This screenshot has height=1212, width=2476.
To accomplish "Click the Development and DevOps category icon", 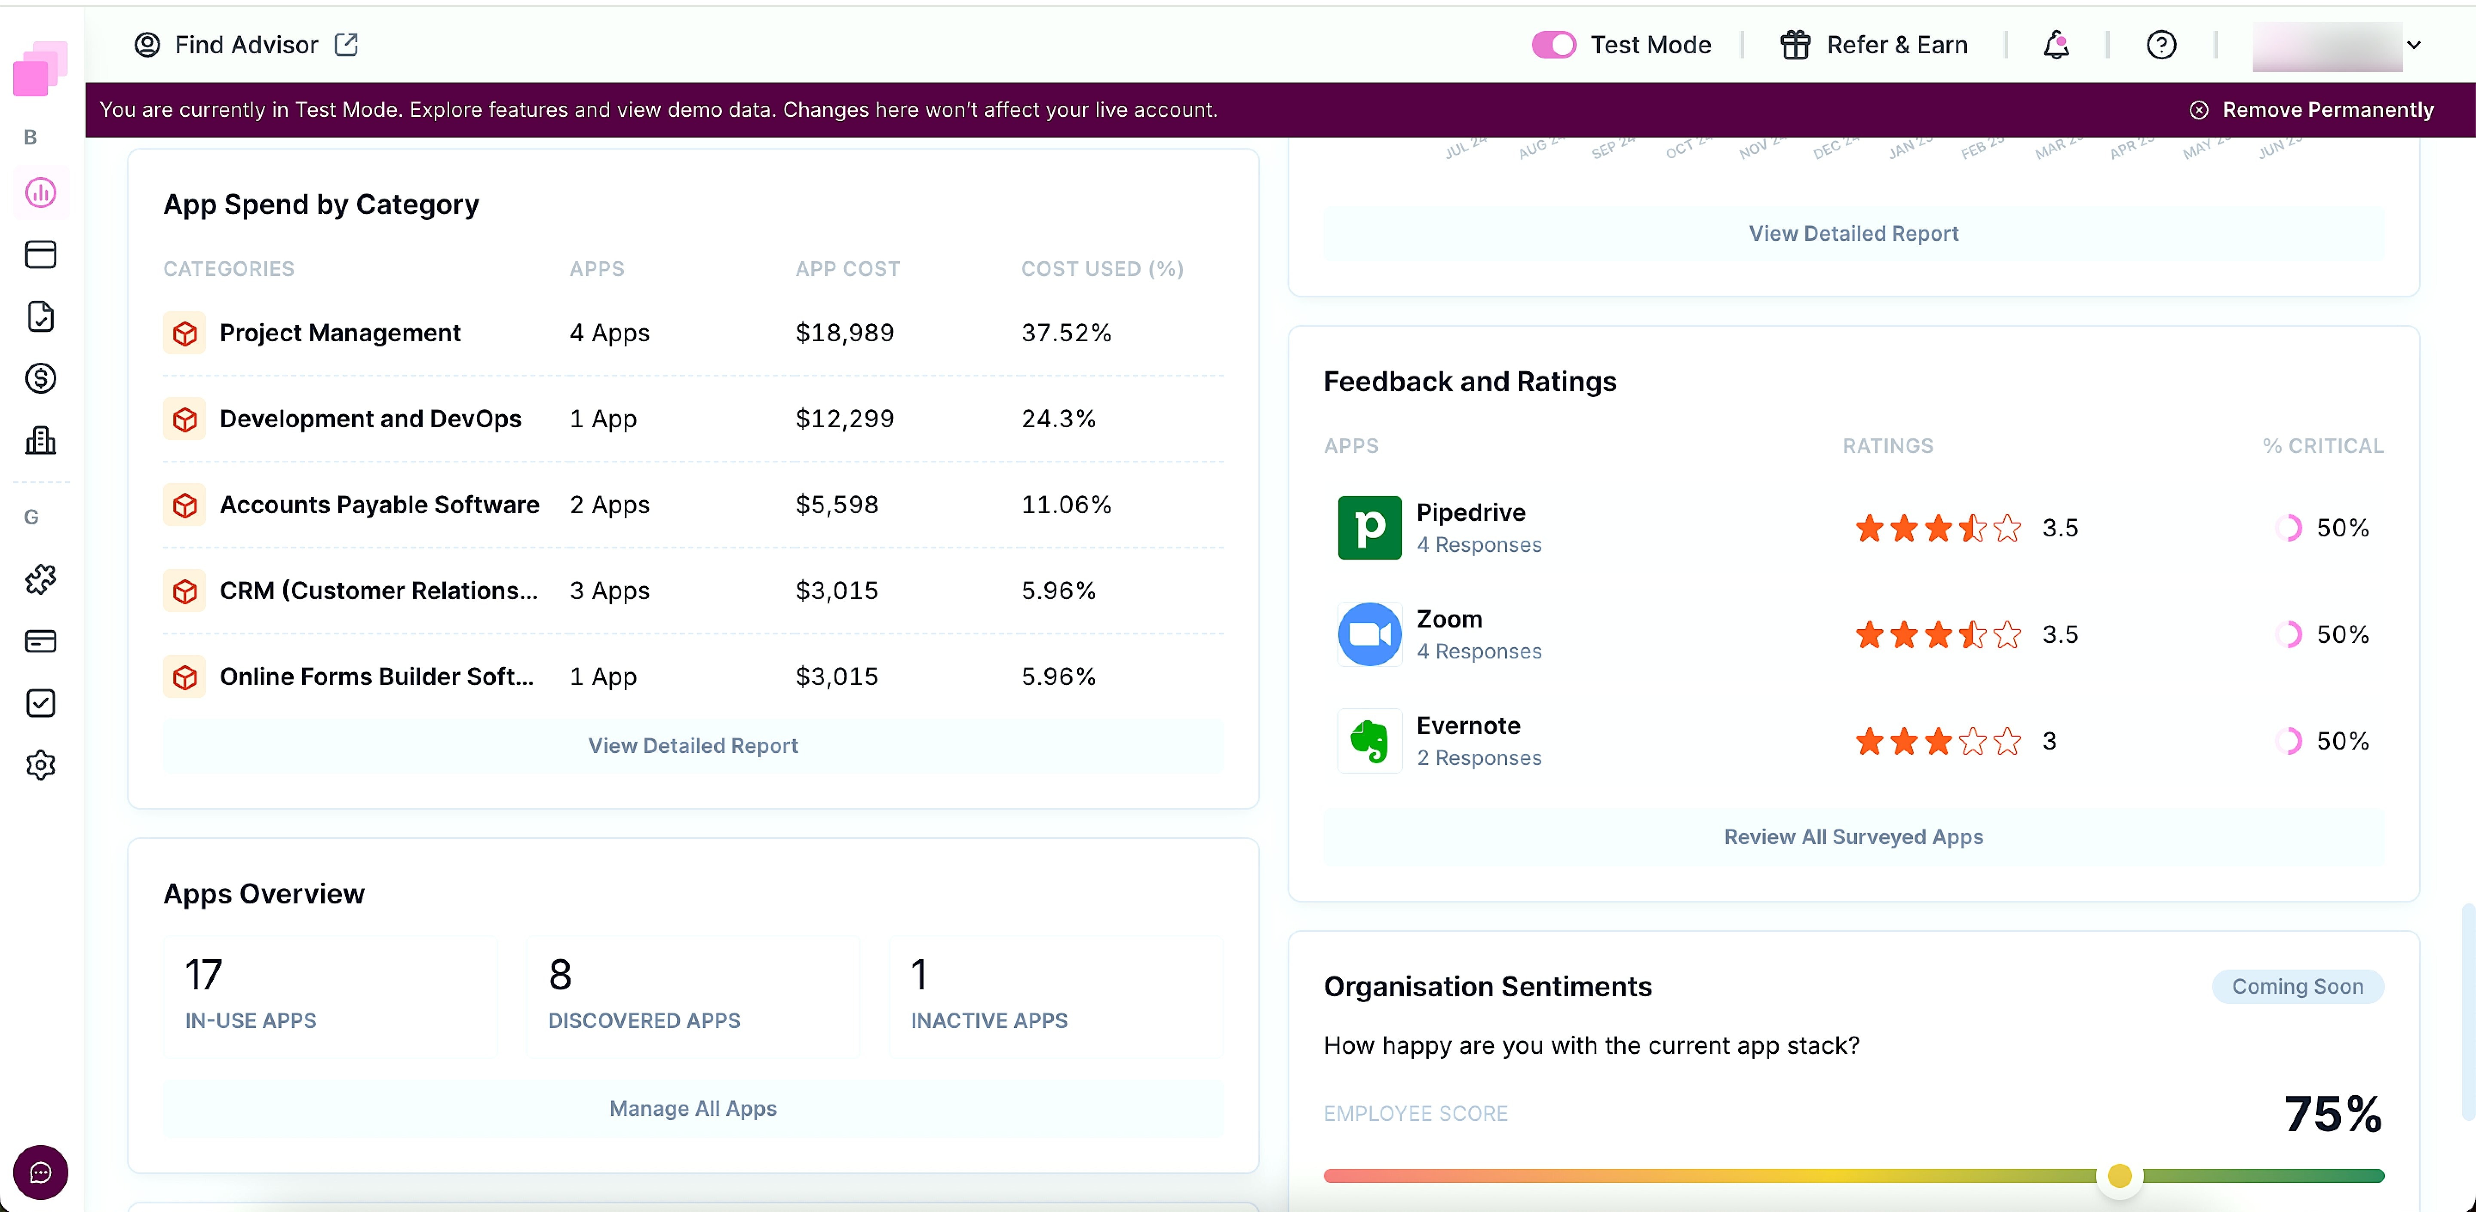I will pos(184,419).
